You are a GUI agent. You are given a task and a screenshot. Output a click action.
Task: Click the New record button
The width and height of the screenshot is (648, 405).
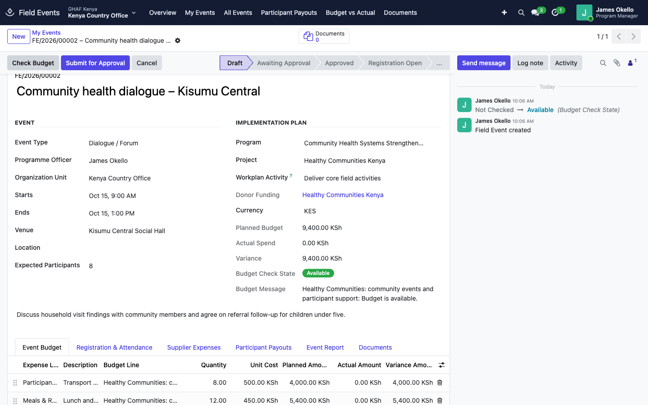click(x=19, y=36)
